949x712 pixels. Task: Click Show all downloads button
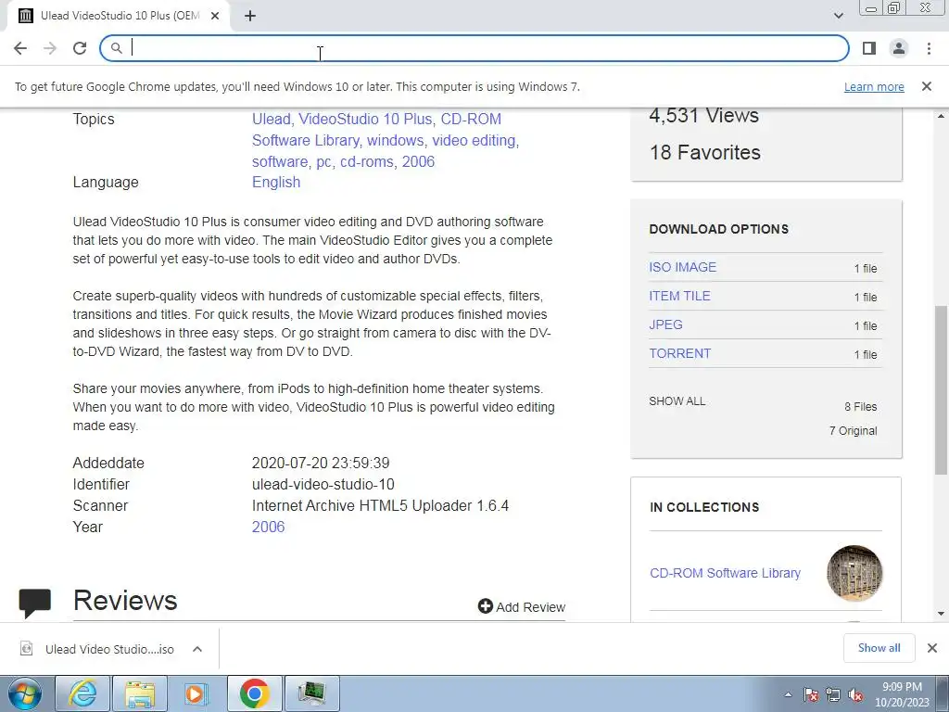point(879,648)
